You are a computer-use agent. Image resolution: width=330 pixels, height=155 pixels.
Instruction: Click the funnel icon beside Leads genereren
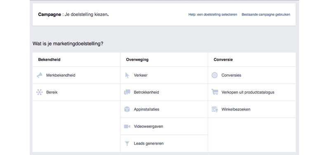[127, 143]
